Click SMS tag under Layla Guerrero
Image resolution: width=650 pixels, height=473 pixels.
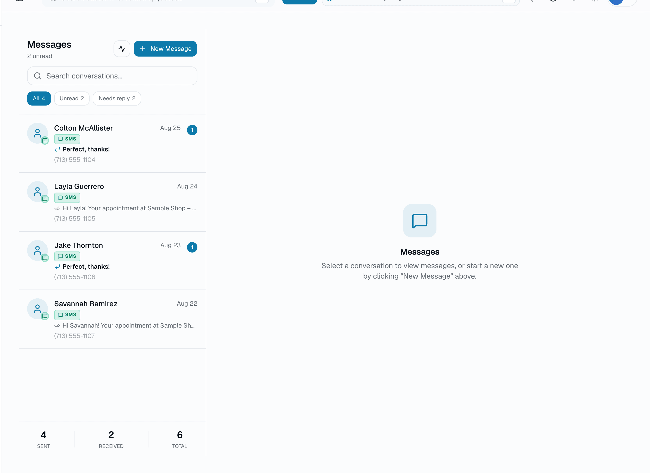[x=67, y=198]
